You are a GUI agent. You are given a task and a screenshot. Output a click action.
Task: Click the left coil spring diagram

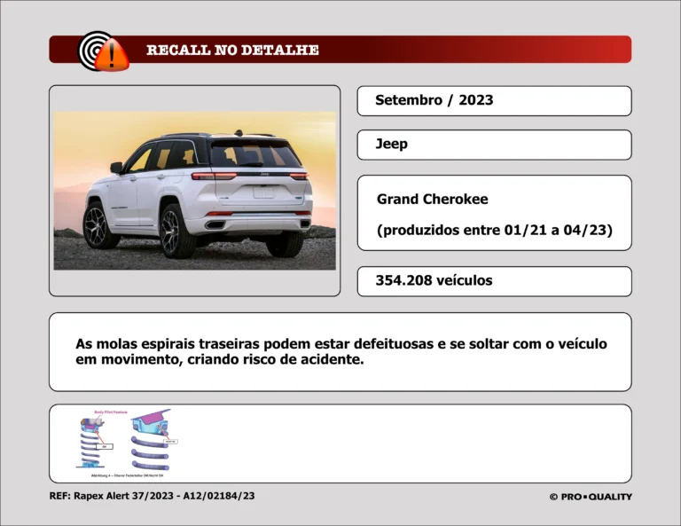[x=90, y=442]
